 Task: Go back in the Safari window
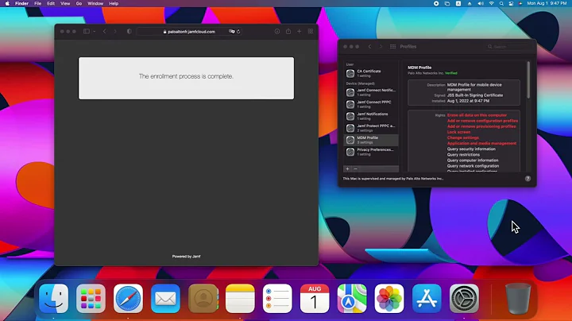[105, 31]
